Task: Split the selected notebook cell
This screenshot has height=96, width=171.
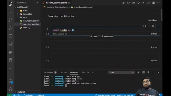Action: pos(145,26)
